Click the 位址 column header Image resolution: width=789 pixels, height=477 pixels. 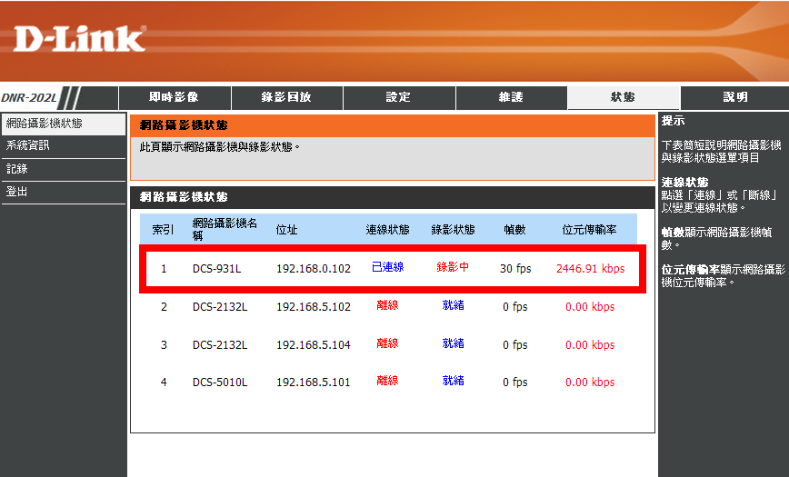click(x=287, y=230)
